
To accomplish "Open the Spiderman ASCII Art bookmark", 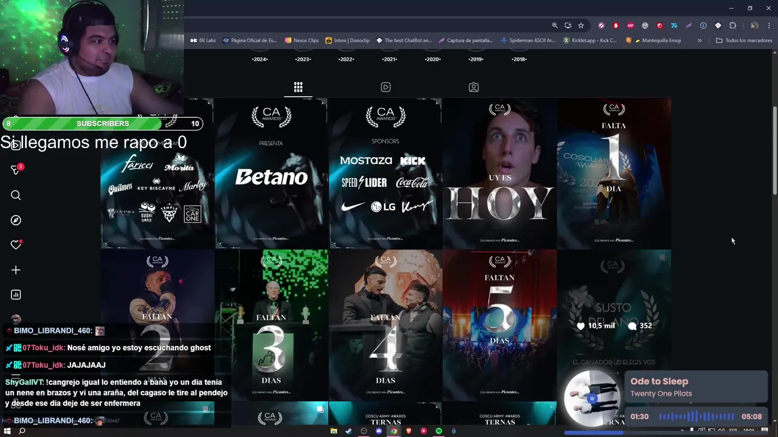I will (x=528, y=40).
